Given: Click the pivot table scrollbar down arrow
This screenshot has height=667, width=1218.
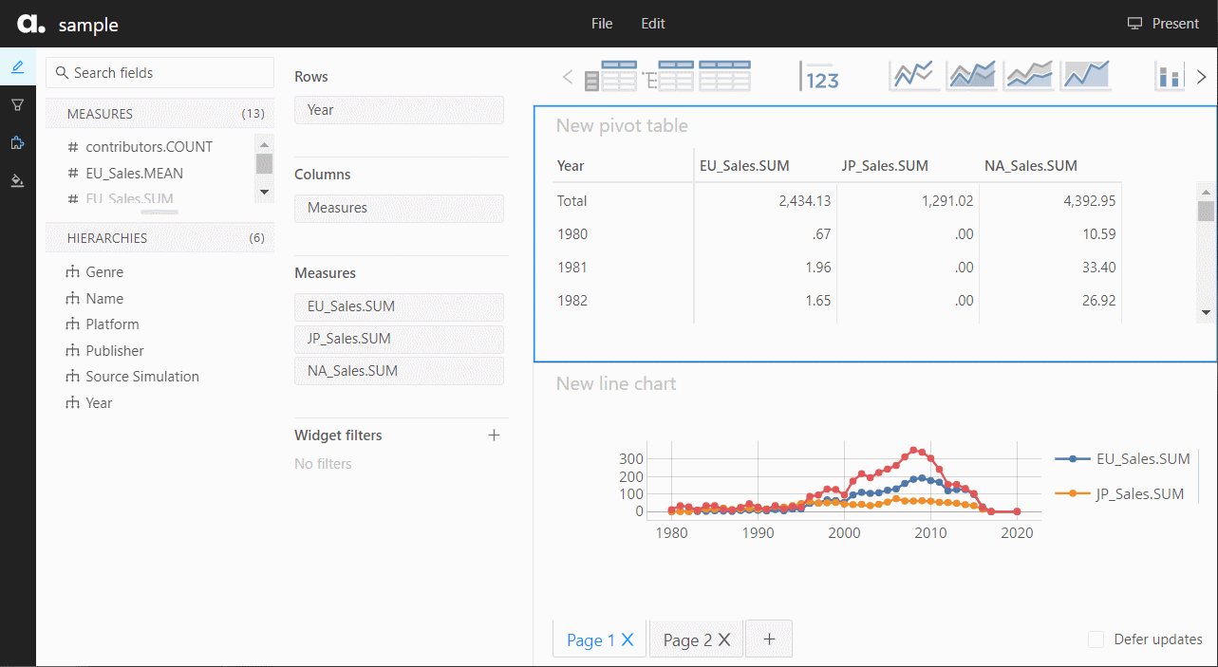Looking at the screenshot, I should pyautogui.click(x=1206, y=312).
